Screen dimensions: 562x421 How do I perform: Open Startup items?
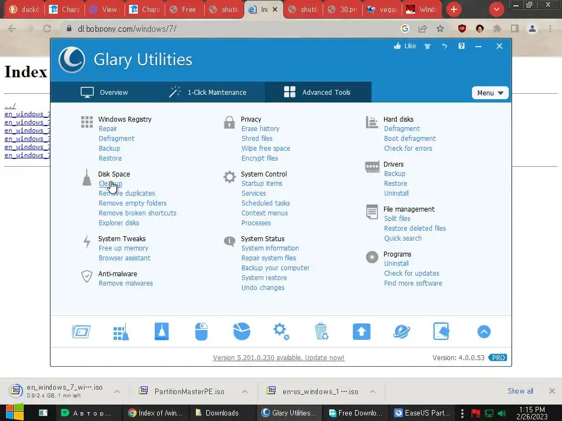(x=262, y=184)
